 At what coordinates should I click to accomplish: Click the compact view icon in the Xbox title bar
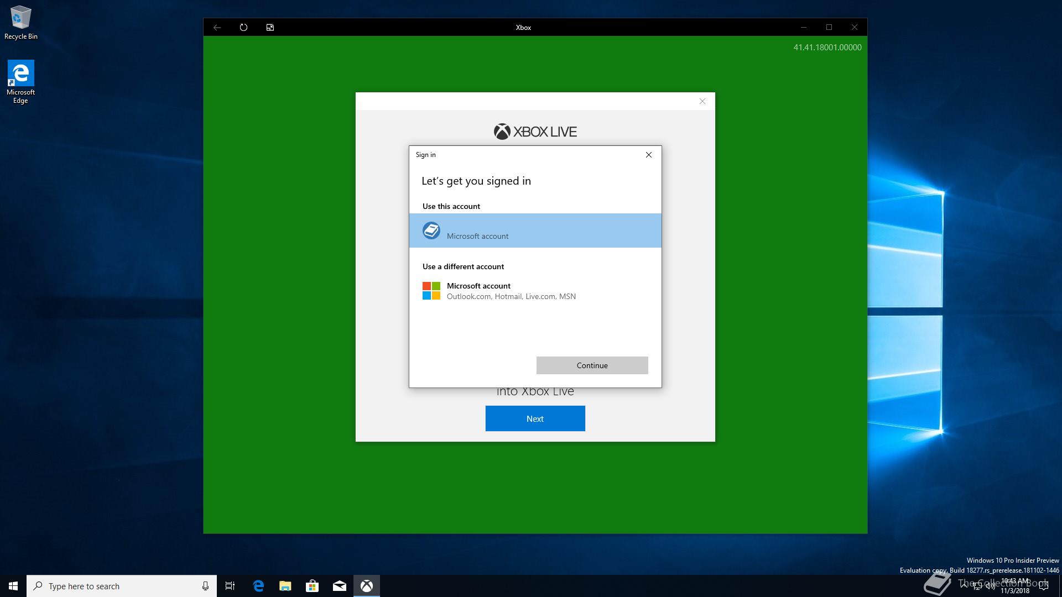[270, 27]
